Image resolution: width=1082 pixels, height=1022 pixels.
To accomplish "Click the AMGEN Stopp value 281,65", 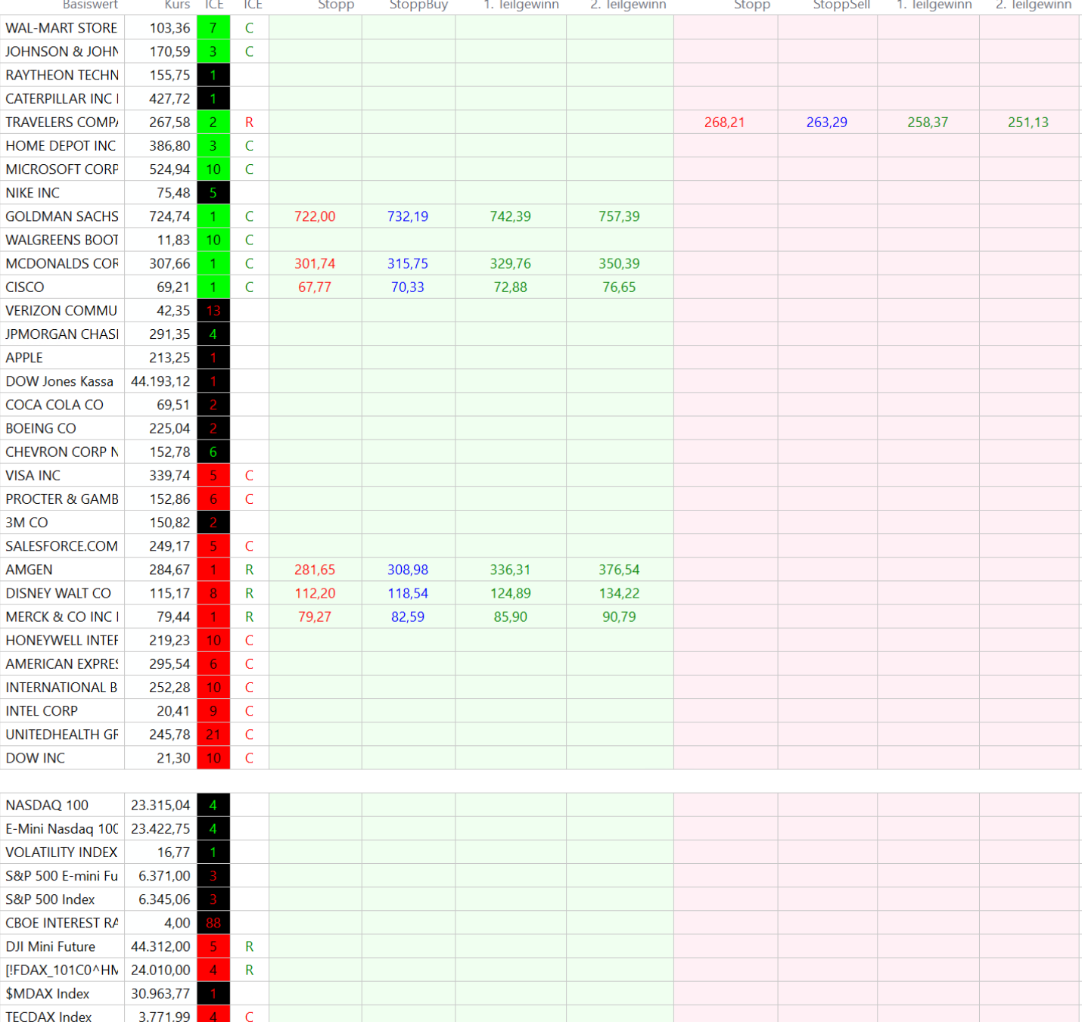I will (315, 570).
